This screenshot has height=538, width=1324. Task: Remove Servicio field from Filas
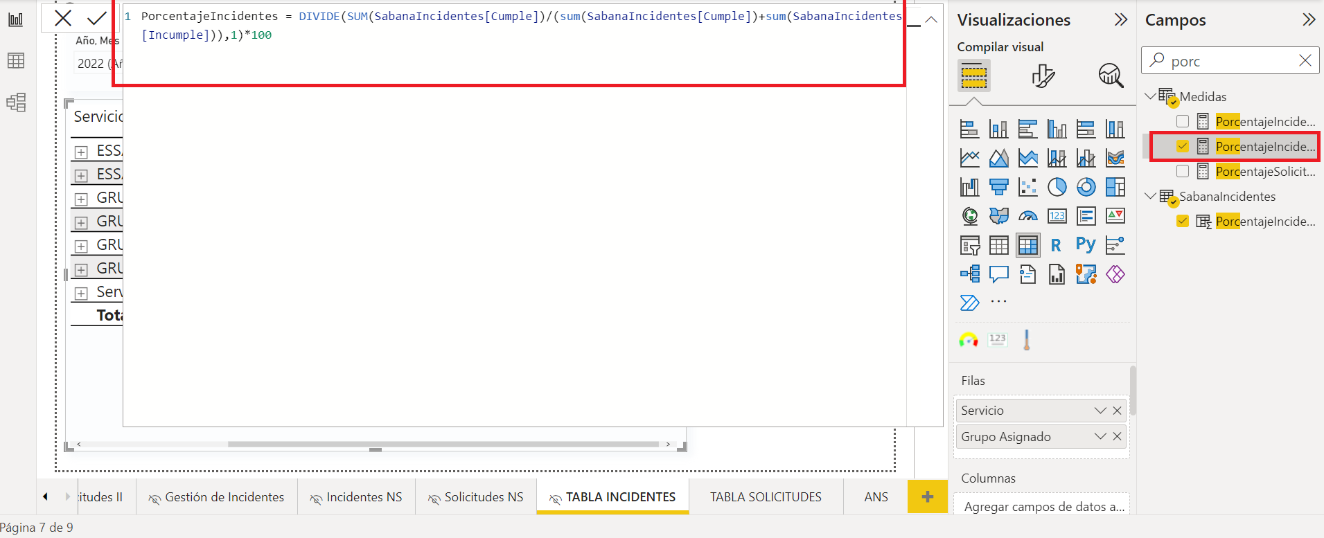(1117, 411)
